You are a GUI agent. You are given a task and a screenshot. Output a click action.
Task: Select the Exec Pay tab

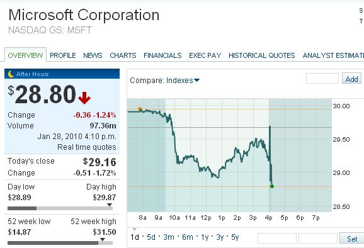[x=205, y=55]
